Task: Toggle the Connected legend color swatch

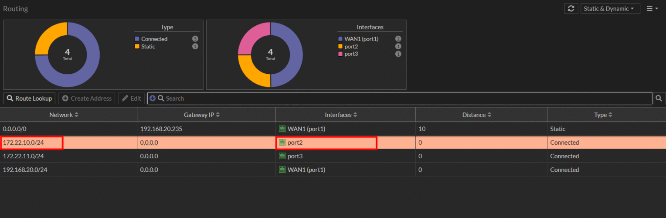Action: point(137,39)
